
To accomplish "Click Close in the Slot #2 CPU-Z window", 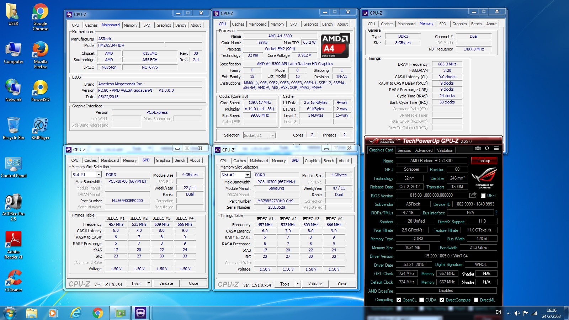I will 342,284.
